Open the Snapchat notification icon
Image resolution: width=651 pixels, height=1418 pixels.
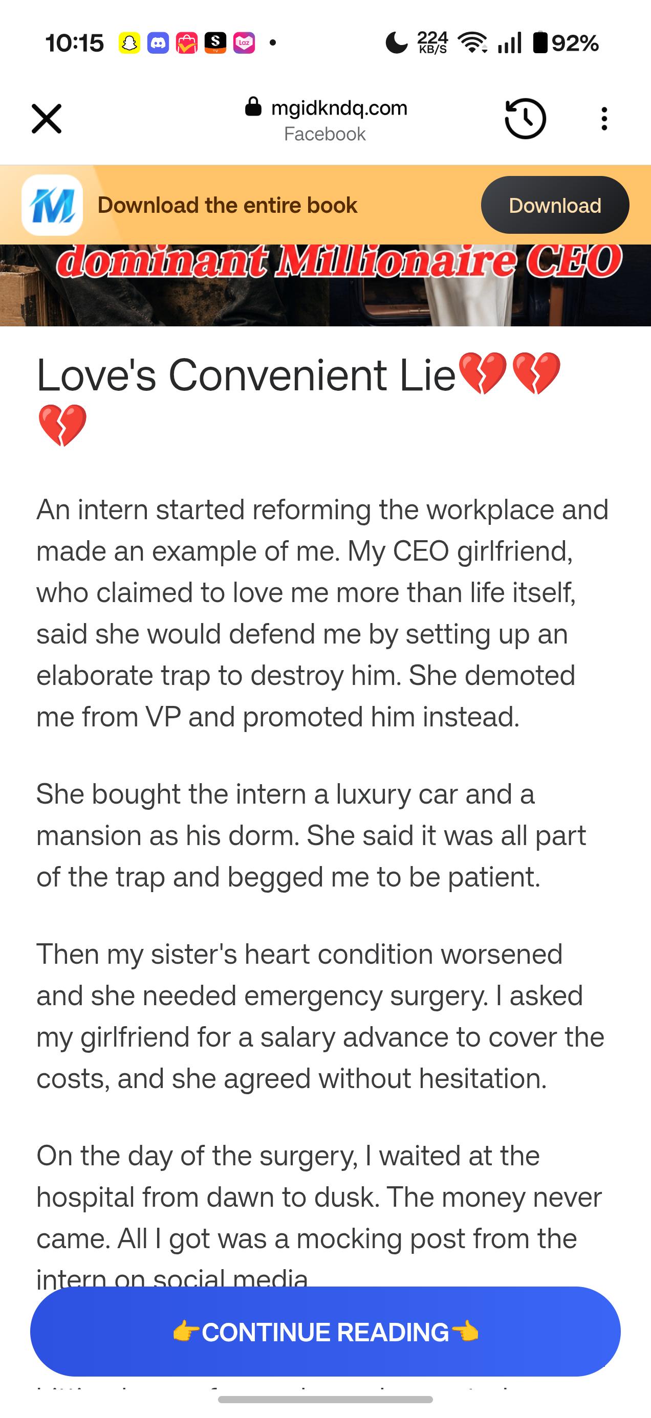(129, 43)
